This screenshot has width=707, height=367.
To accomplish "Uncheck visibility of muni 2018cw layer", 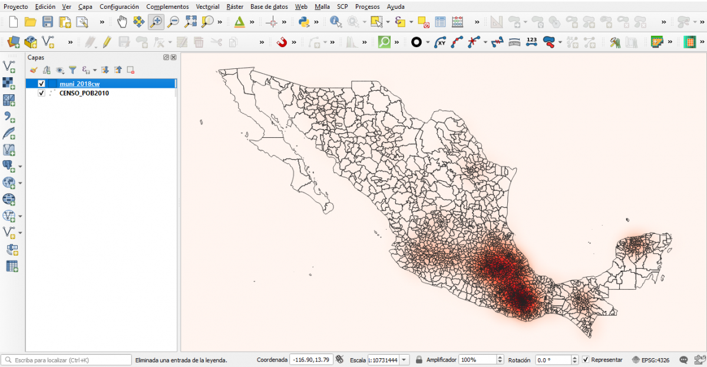I will click(40, 83).
